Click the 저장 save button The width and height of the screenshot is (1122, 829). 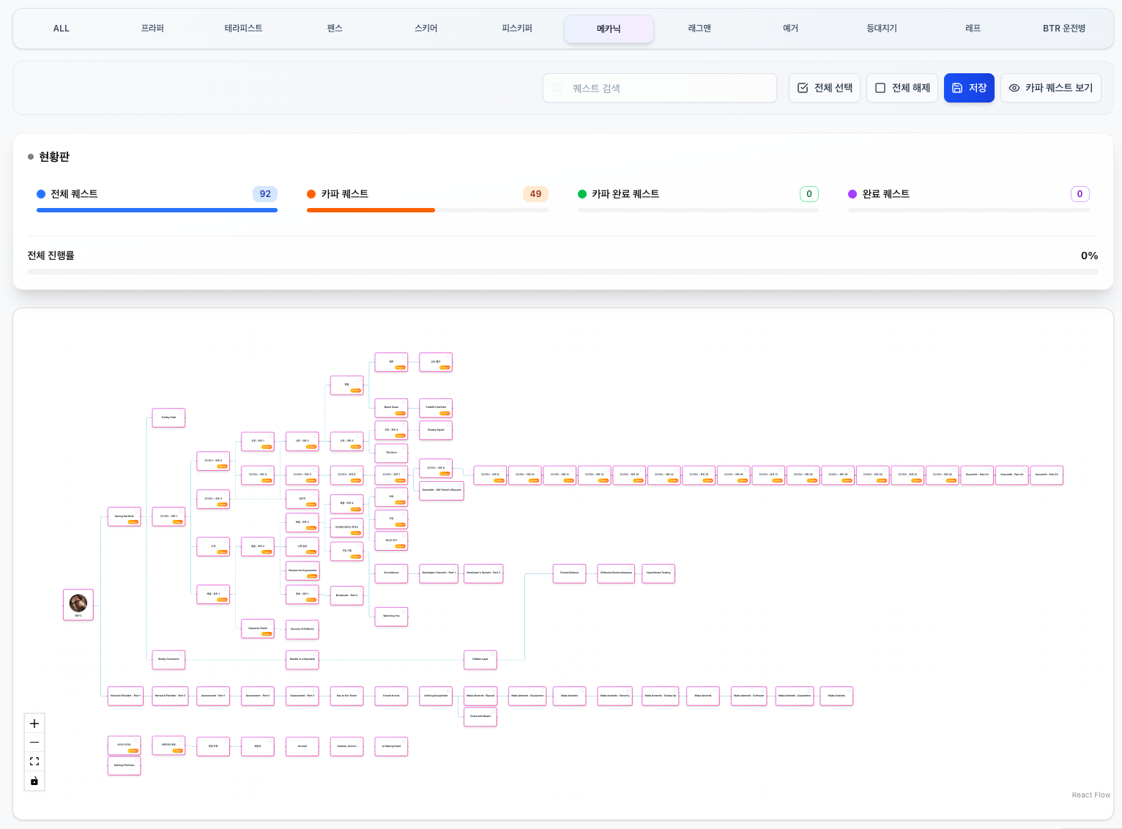[x=969, y=88]
